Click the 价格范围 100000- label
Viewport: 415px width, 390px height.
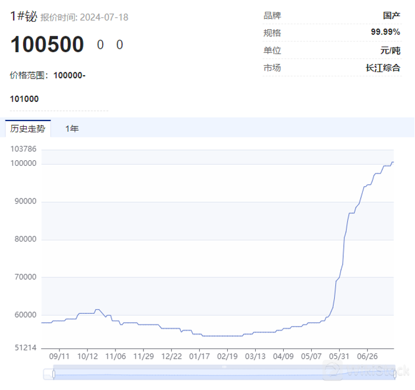48,75
